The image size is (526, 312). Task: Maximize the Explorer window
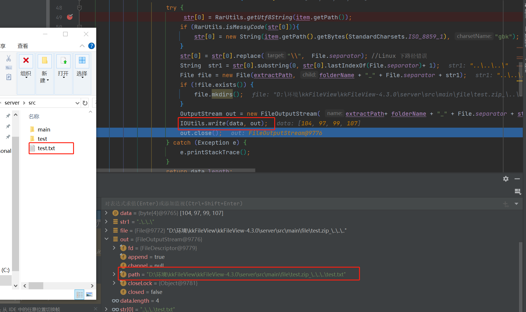65,34
